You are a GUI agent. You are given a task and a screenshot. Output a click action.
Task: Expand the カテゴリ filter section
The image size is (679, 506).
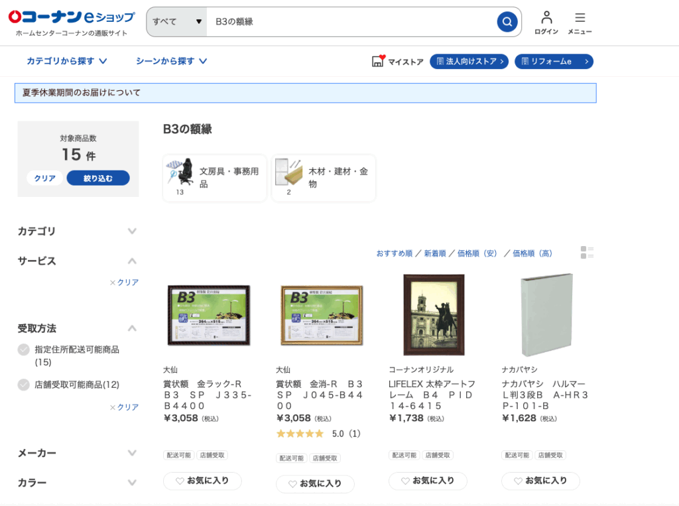[x=132, y=231]
